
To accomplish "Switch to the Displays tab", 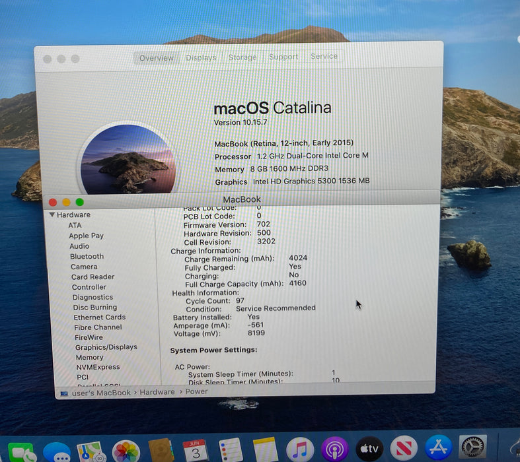I will click(201, 57).
